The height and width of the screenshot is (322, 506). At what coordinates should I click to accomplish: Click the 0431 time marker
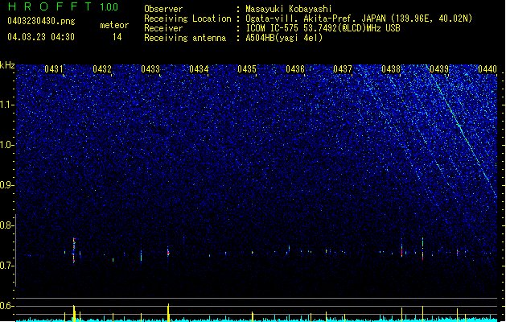pos(54,68)
